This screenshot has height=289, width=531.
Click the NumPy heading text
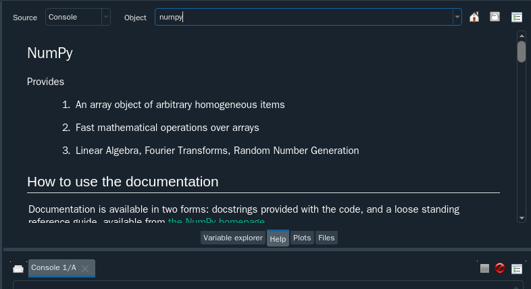[50, 53]
